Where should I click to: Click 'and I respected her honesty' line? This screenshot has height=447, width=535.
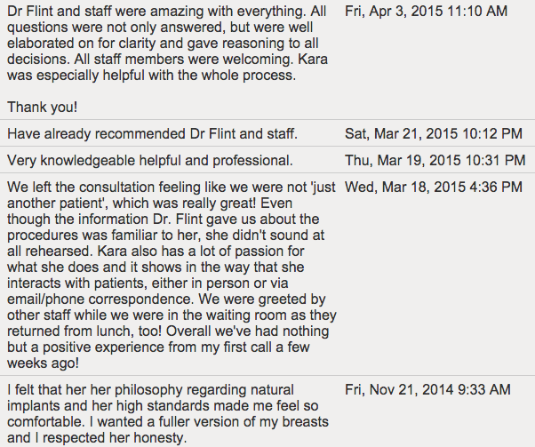pyautogui.click(x=97, y=437)
